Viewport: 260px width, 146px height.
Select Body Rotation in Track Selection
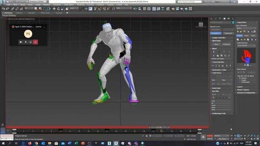219,66
